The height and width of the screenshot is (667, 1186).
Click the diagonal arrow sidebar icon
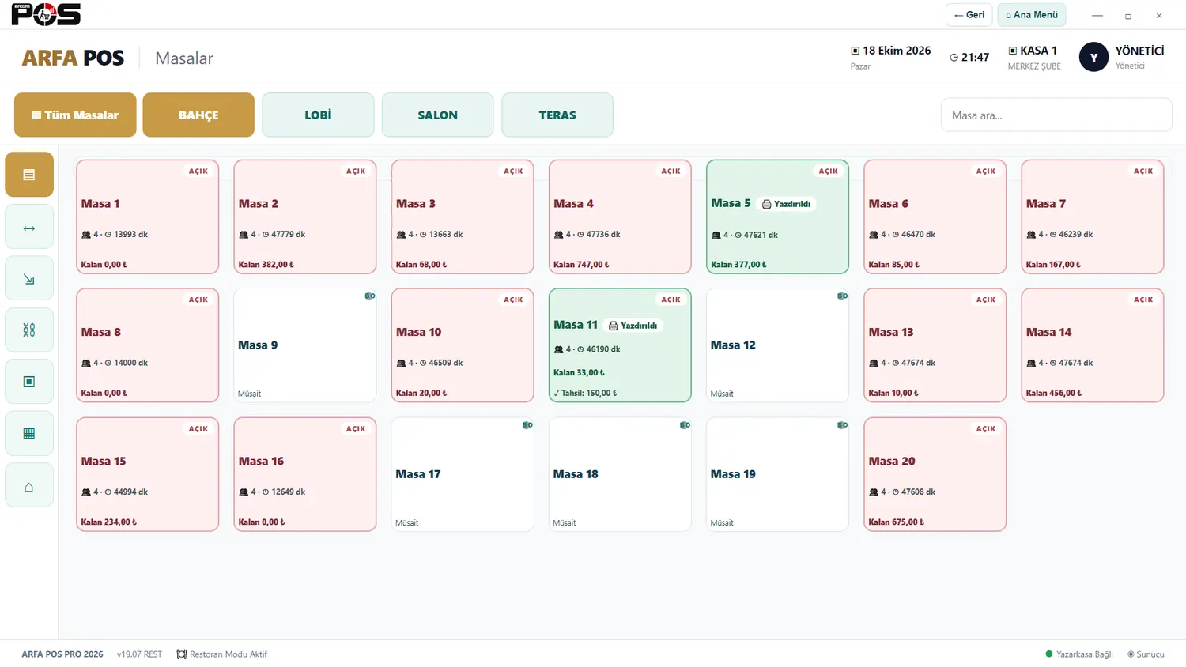click(29, 279)
